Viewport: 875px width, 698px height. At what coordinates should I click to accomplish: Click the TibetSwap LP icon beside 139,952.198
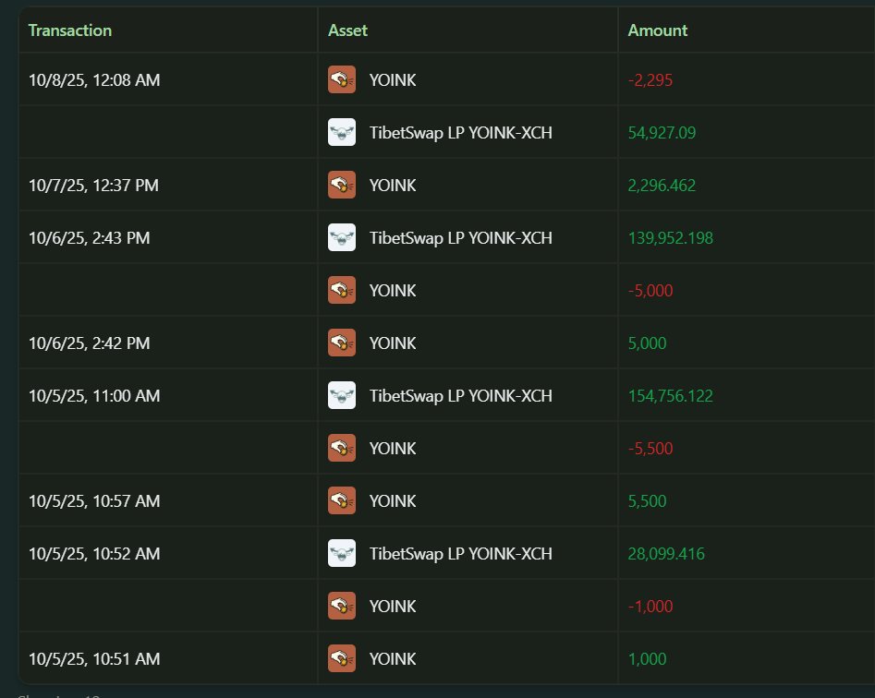(x=342, y=237)
